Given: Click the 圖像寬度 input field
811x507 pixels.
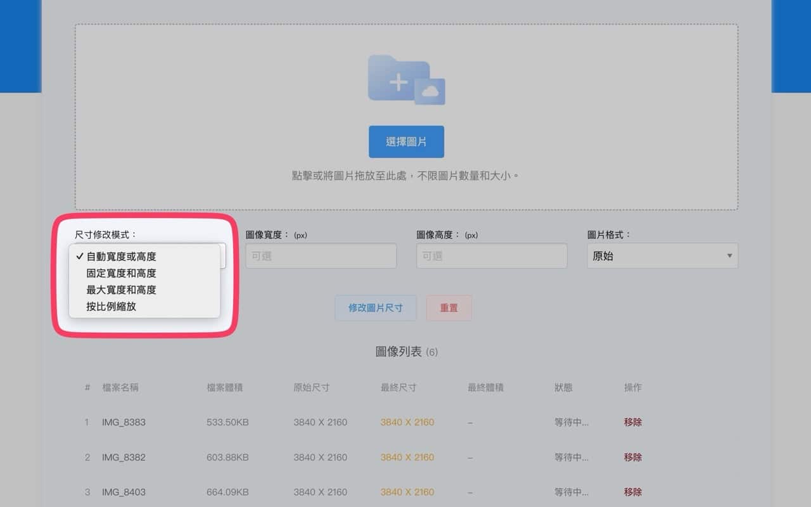Looking at the screenshot, I should (x=321, y=256).
